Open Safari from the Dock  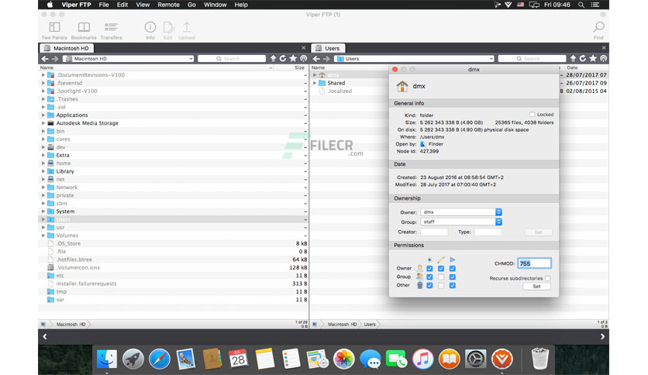click(160, 359)
